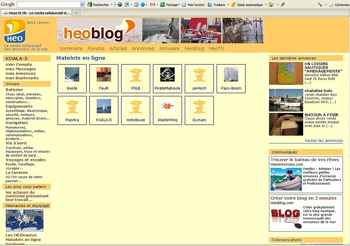350x246 pixels.
Task: Open Paprika's default sailor avatar
Action: pos(72,107)
